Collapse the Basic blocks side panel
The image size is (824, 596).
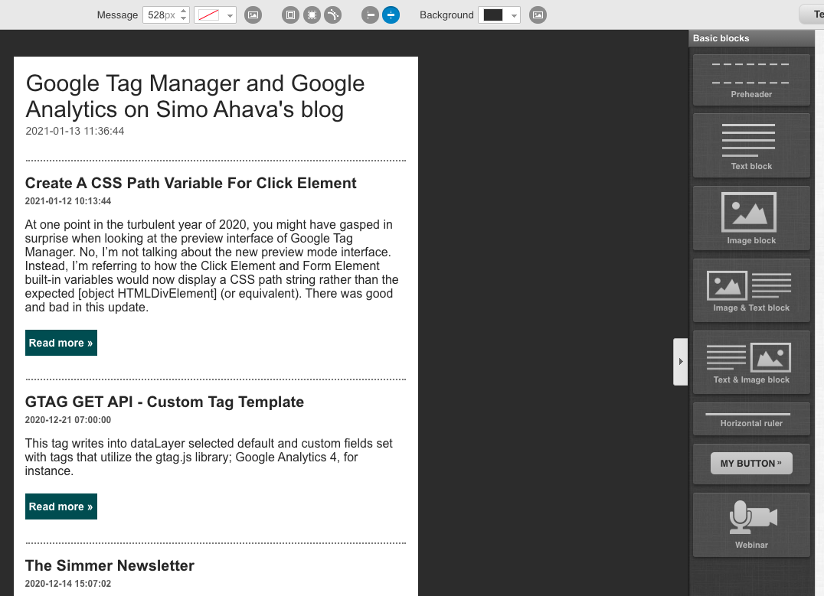[680, 362]
